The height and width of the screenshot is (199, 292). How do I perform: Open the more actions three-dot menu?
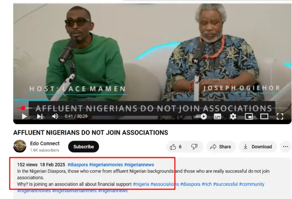(285, 147)
